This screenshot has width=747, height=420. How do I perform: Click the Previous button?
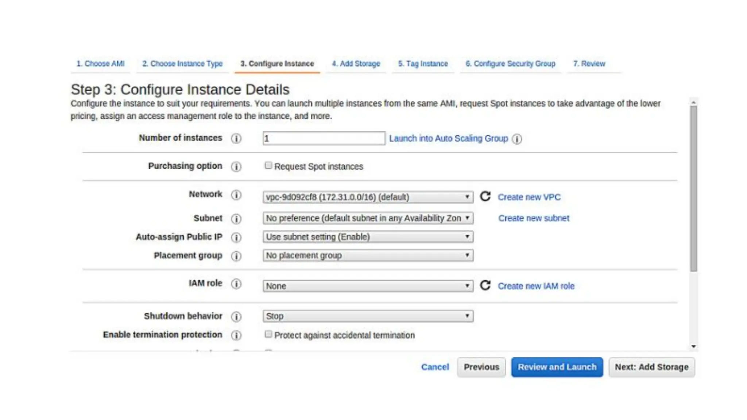coord(481,367)
